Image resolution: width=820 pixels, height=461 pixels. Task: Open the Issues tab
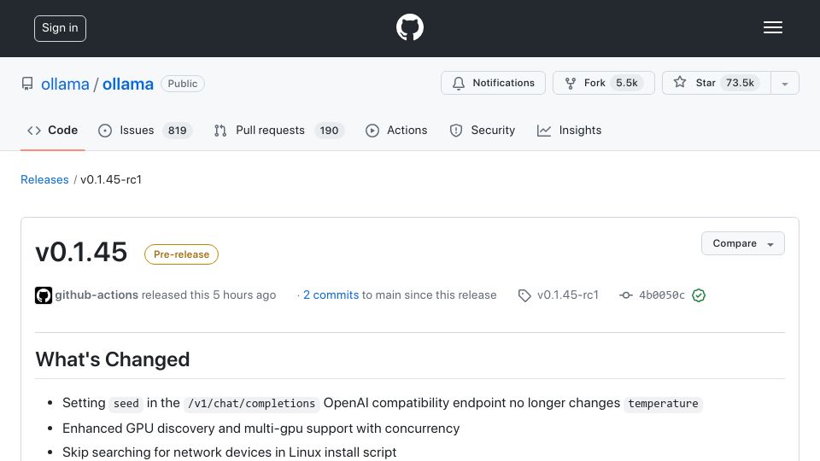click(x=145, y=130)
